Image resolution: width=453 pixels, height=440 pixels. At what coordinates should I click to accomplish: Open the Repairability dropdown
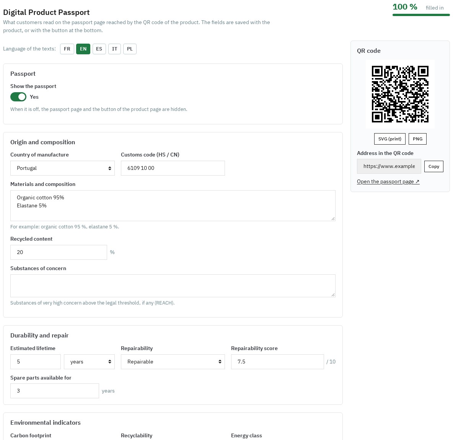(x=173, y=362)
